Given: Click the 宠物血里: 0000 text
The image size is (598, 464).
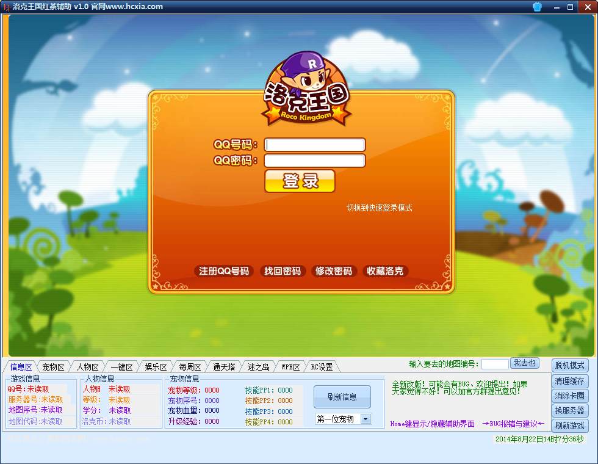Looking at the screenshot, I should pos(194,410).
